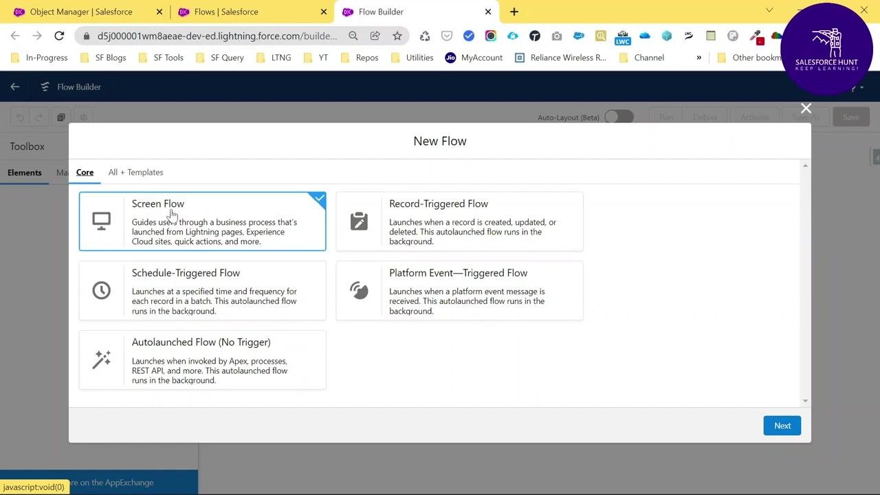Close the Flow Builder browser tab
Screen dimensions: 880x495
488,12
